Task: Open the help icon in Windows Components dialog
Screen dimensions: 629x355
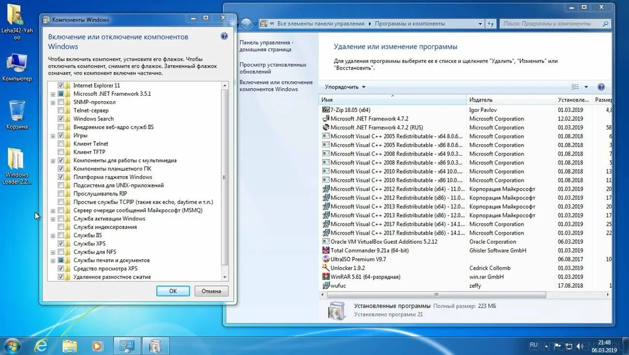Action: click(224, 36)
